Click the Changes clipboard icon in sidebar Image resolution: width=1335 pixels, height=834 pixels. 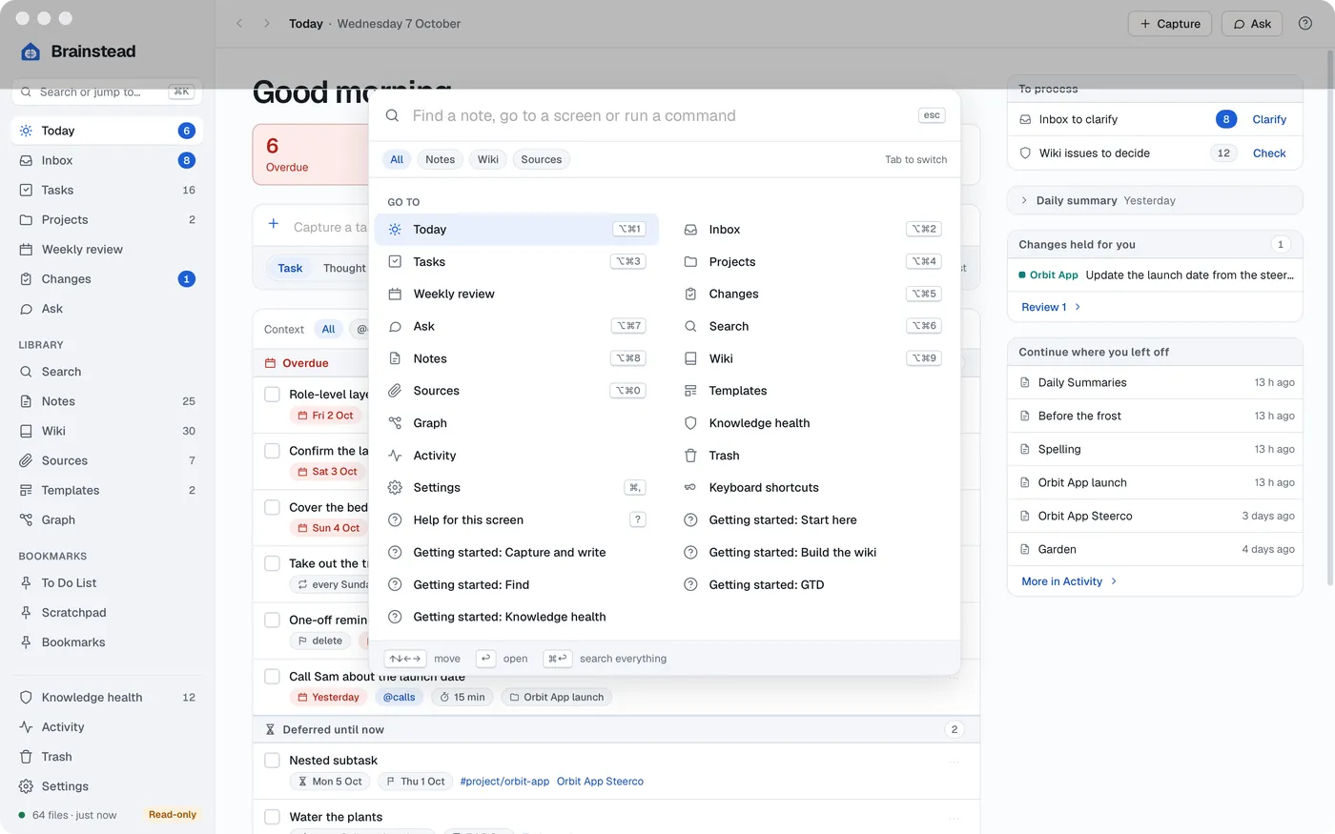(x=26, y=279)
